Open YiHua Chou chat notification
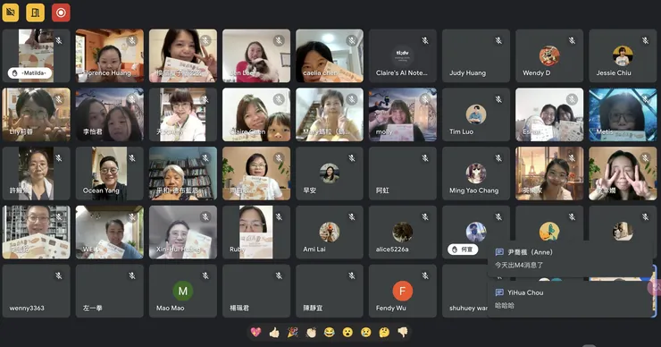The height and width of the screenshot is (347, 661). pos(570,299)
